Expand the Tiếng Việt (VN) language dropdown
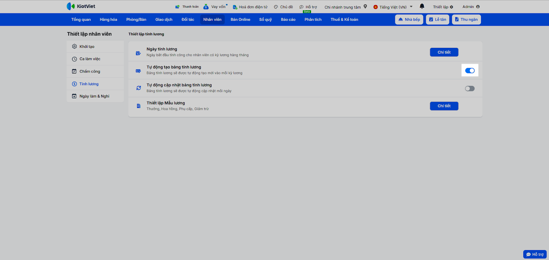 click(411, 6)
